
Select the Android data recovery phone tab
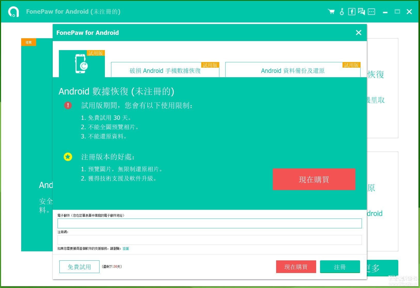click(x=82, y=64)
